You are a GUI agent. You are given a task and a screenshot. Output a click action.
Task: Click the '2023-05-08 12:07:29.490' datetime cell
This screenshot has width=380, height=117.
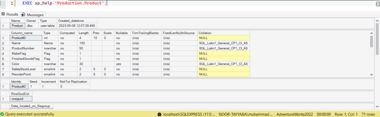(x=77, y=26)
